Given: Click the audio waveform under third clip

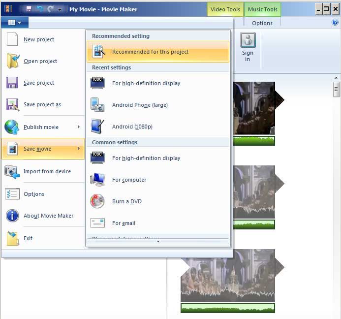Looking at the screenshot, I should pyautogui.click(x=228, y=308).
